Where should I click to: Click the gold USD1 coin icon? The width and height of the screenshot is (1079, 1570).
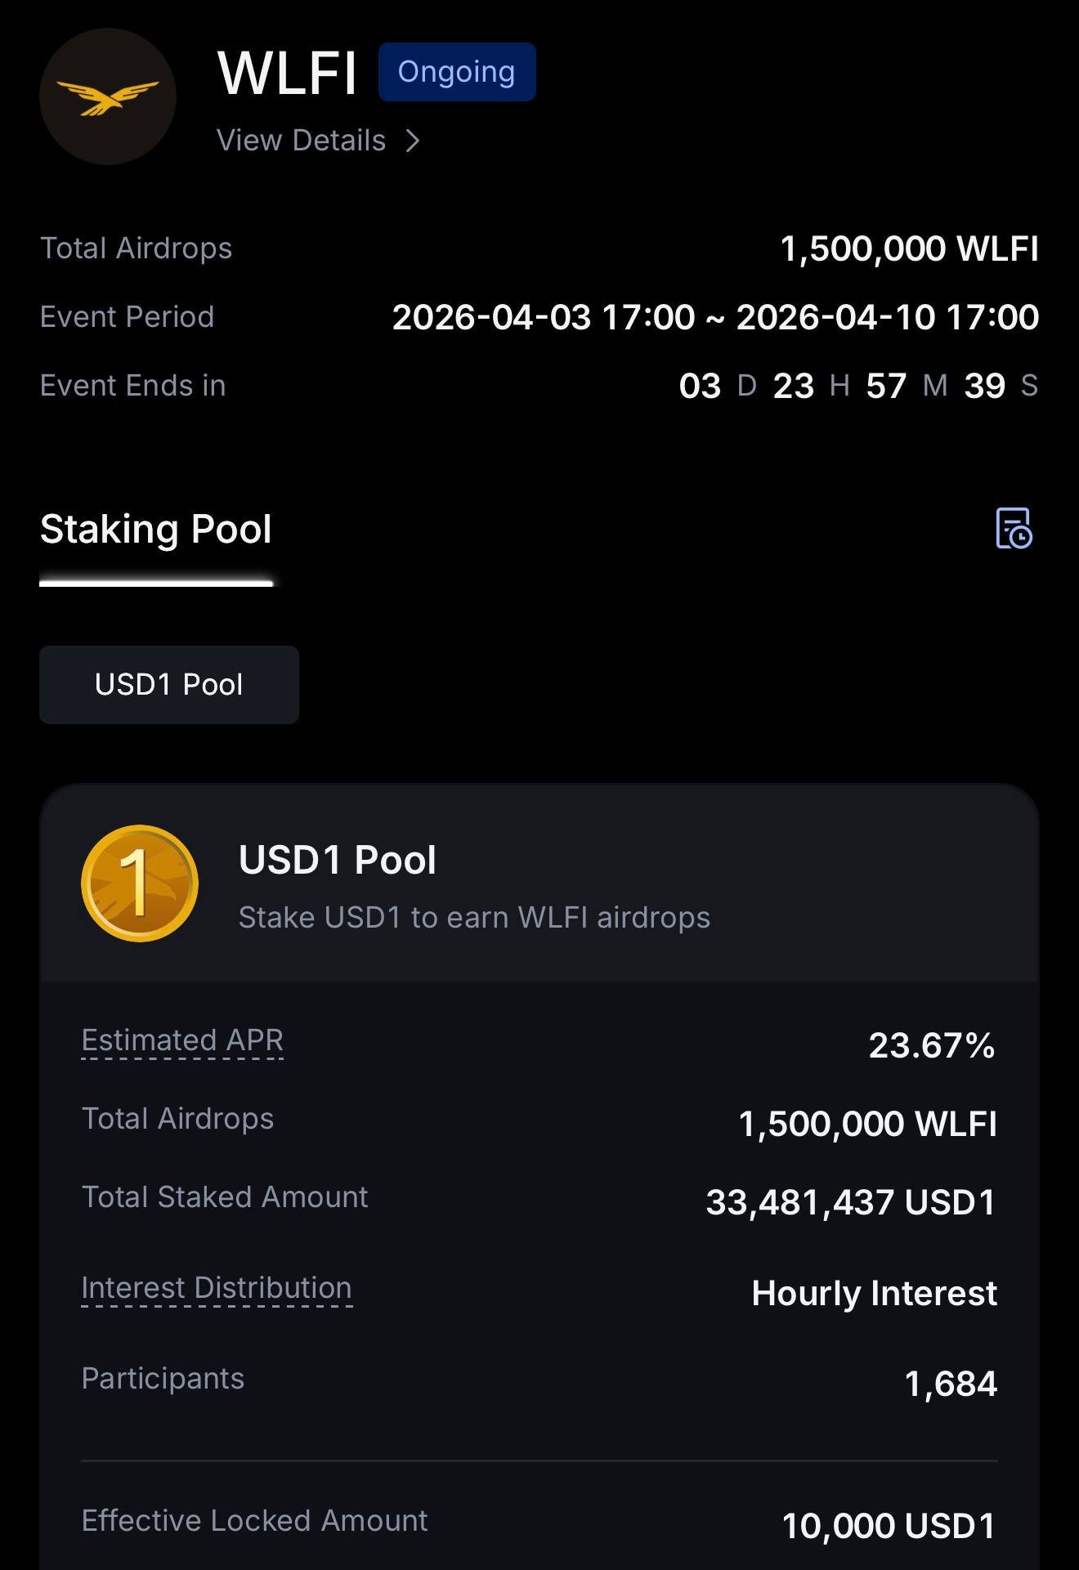[x=140, y=883]
